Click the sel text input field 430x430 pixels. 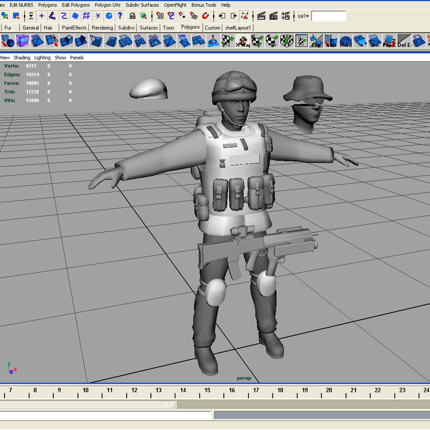[x=328, y=16]
